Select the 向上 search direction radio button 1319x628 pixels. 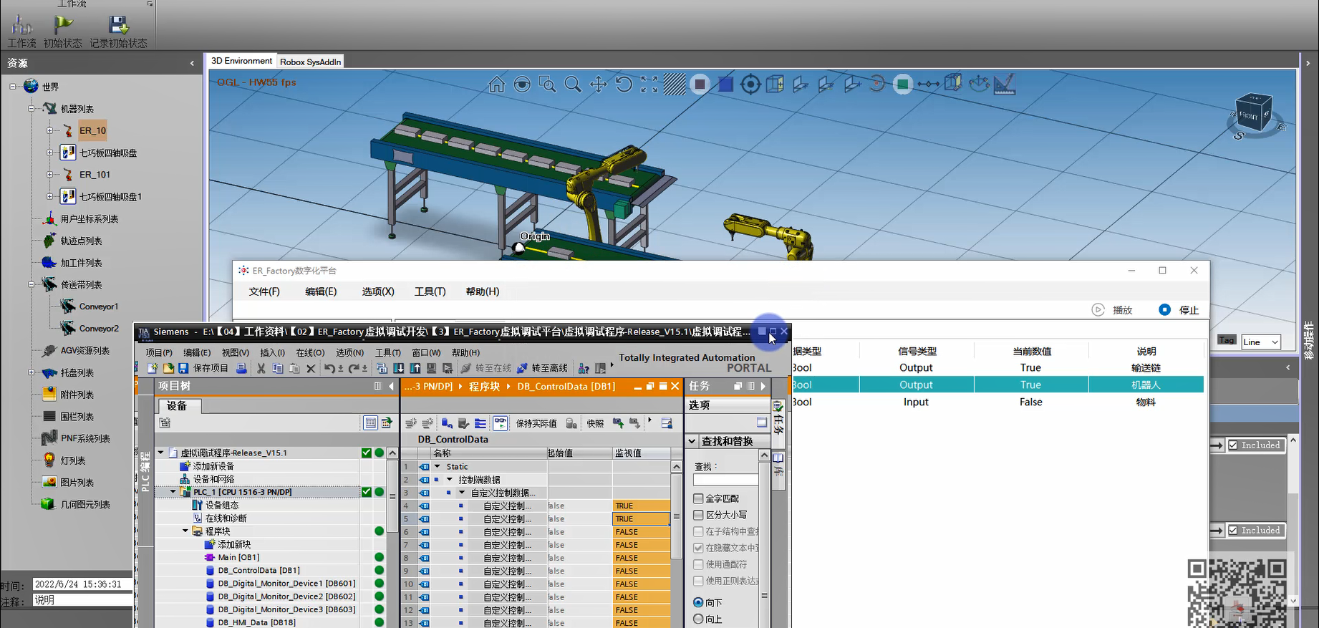[x=698, y=619]
